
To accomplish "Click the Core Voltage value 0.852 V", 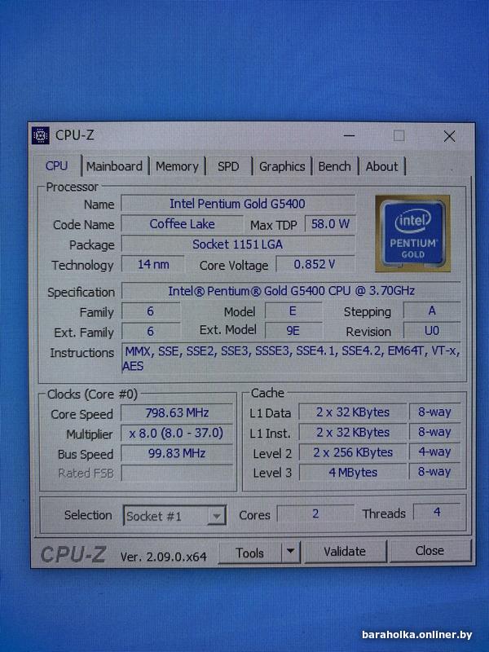I will (x=315, y=264).
